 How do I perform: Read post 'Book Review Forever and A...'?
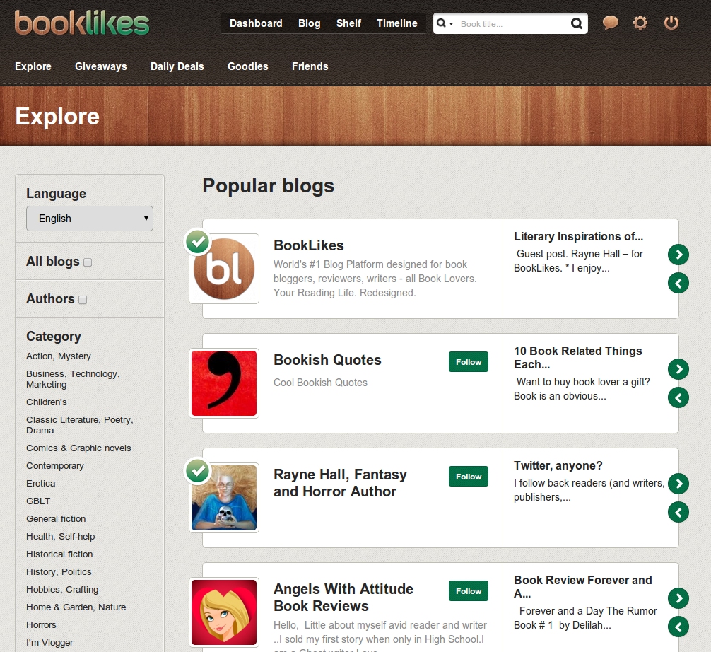582,587
